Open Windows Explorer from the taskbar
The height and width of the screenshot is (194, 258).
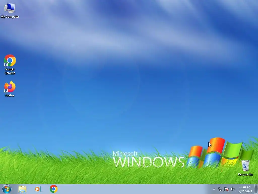point(22,189)
